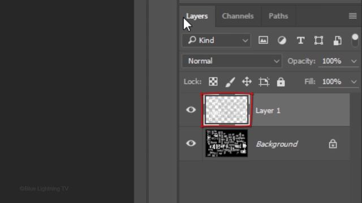Filter for shape layers
The image size is (362, 203).
(x=318, y=41)
